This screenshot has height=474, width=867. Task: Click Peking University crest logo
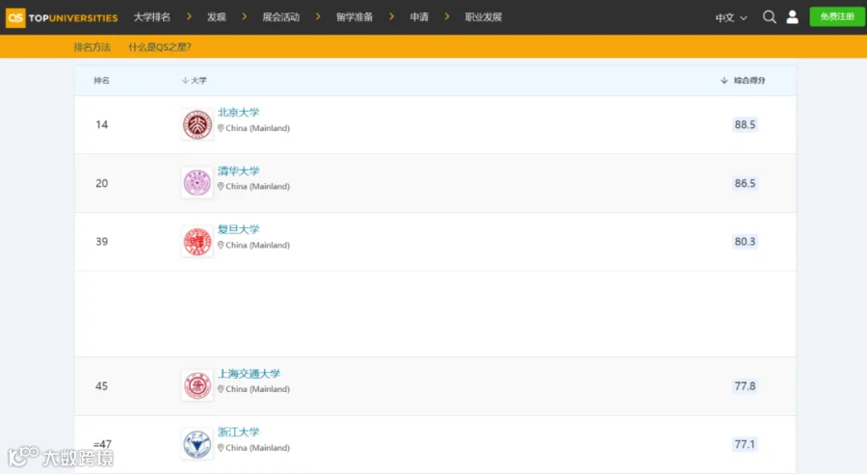point(197,124)
